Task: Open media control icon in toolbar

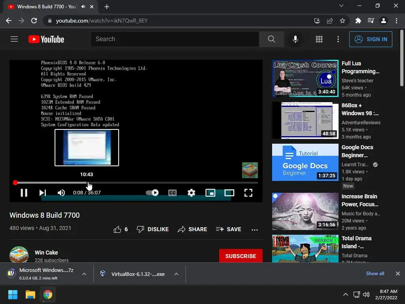Action: click(371, 21)
